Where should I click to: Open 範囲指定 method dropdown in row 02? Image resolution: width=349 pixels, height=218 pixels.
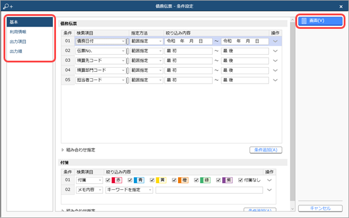146,51
